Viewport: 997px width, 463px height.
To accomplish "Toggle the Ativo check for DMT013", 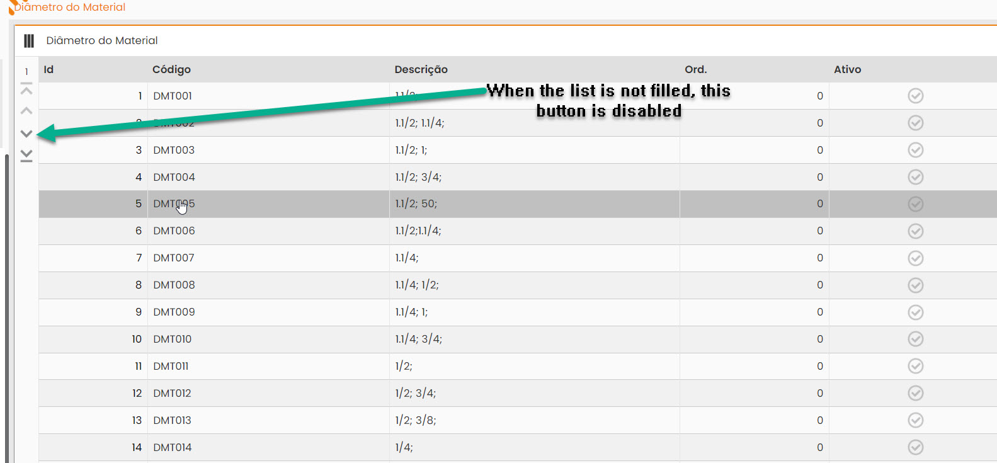I will point(916,420).
